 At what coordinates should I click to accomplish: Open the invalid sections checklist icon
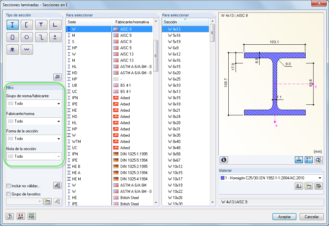[x=57, y=185]
